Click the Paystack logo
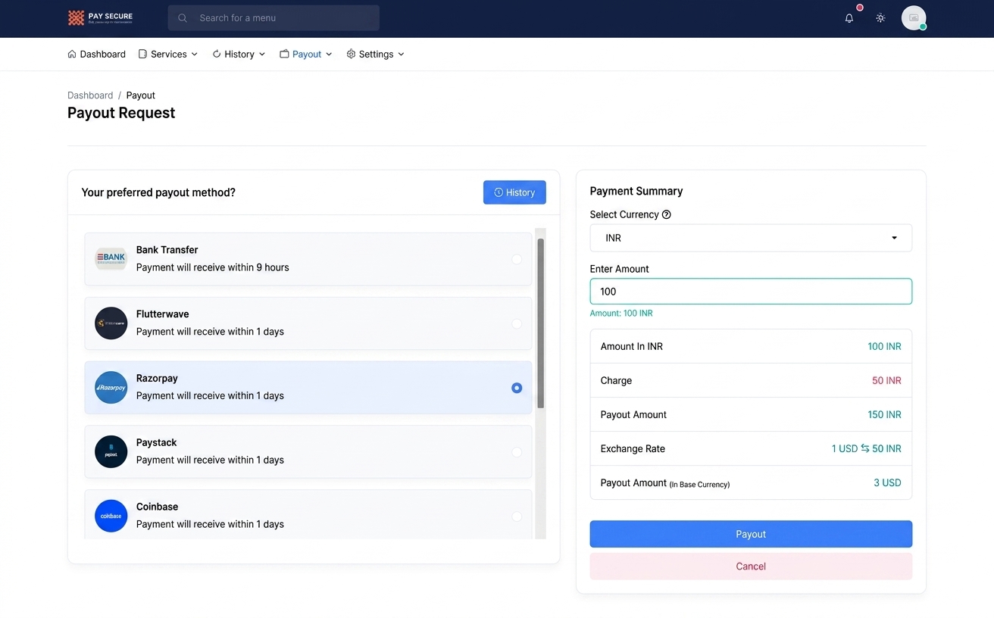 [x=111, y=452]
